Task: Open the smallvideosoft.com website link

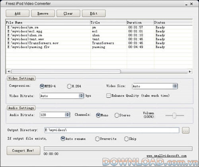Action: click(x=166, y=156)
